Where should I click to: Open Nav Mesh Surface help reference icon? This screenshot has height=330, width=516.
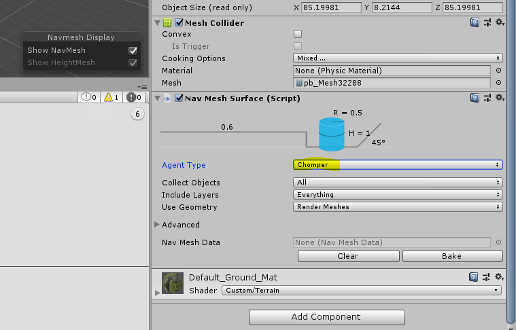475,98
